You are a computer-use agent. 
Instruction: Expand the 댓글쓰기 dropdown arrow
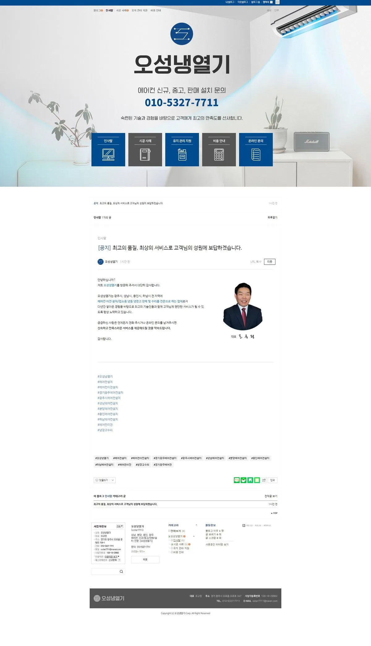[x=113, y=480]
